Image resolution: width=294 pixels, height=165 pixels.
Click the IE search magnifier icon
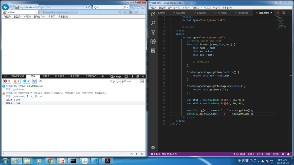(x=124, y=7)
